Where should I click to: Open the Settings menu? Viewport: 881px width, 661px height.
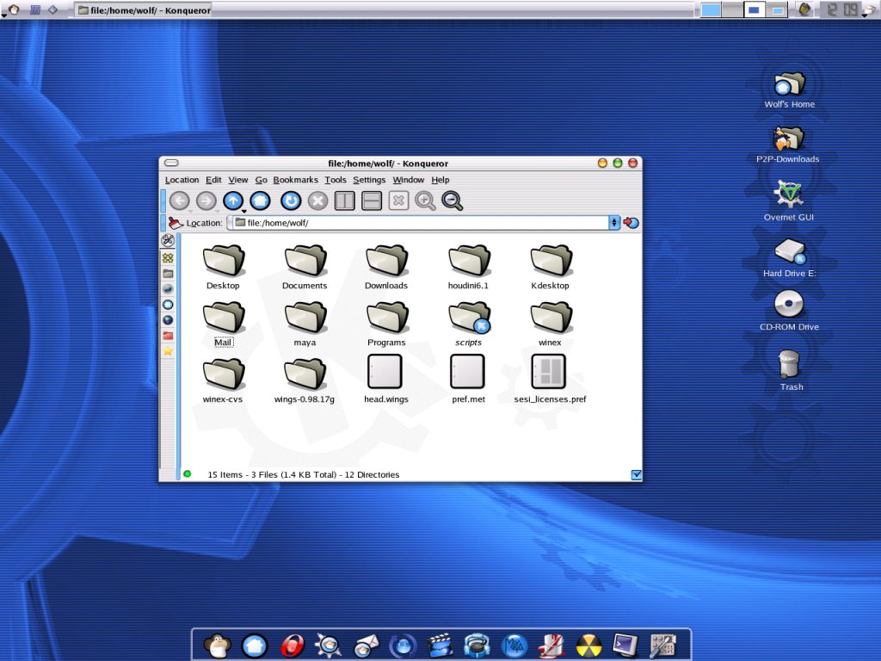tap(369, 180)
